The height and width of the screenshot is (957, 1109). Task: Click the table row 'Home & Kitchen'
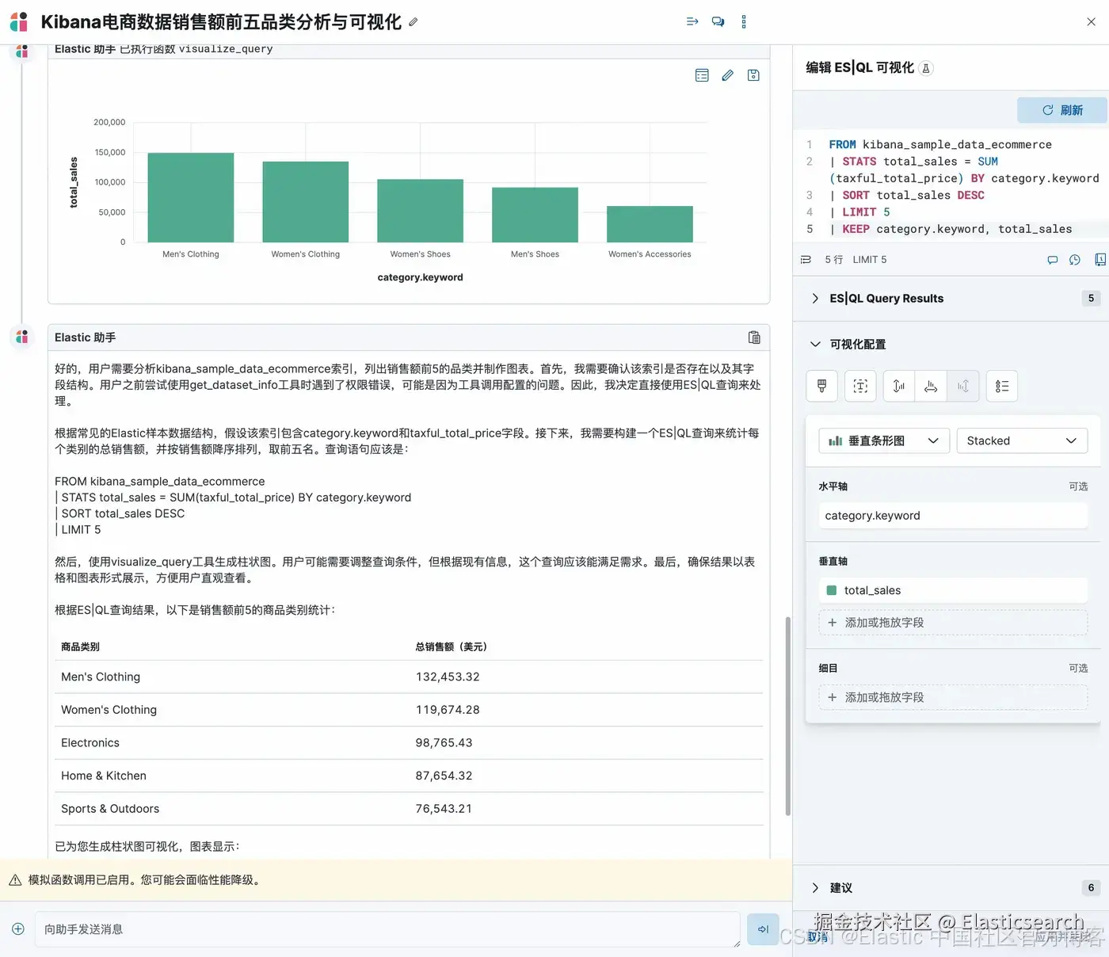(x=409, y=776)
